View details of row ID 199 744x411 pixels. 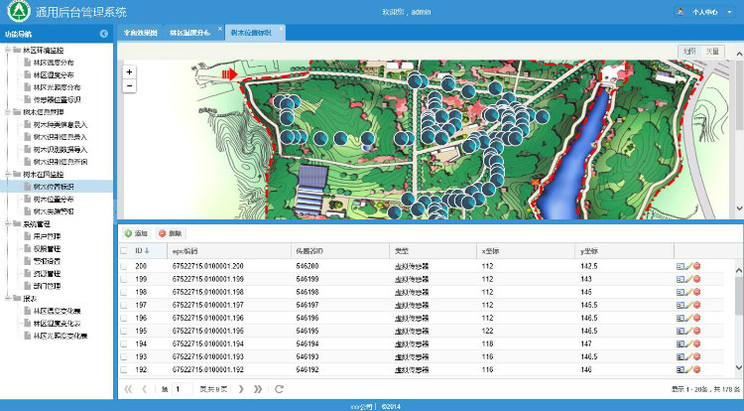coord(680,279)
